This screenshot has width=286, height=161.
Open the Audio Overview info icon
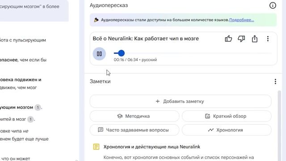pos(273,5)
